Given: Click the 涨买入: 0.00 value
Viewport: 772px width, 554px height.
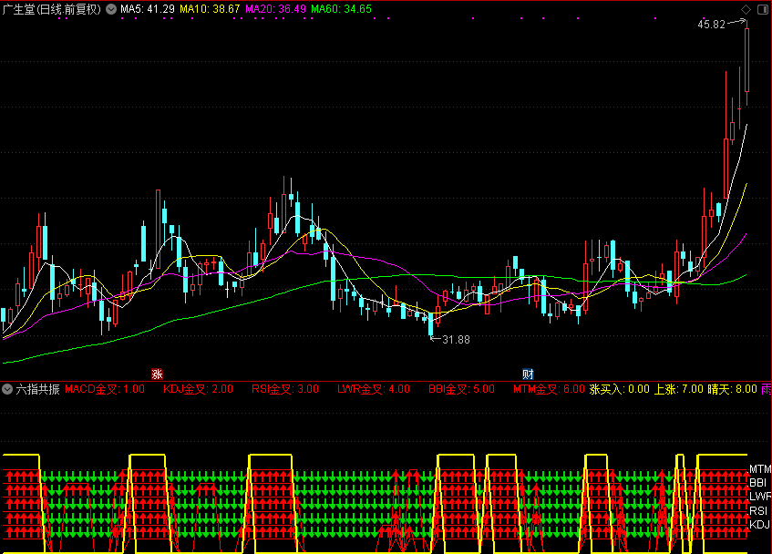Looking at the screenshot, I should point(620,389).
